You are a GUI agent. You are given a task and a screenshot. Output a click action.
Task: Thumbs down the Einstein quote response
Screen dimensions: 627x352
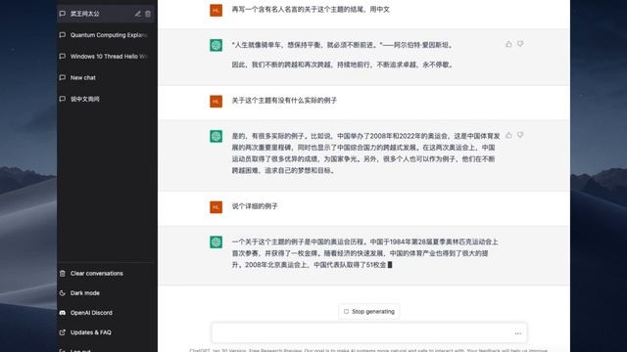520,44
